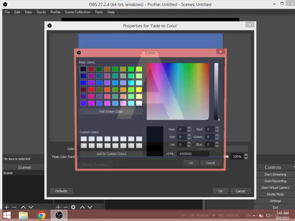Open File Explorer from taskbar
This screenshot has width=295, height=221.
pyautogui.click(x=23, y=215)
